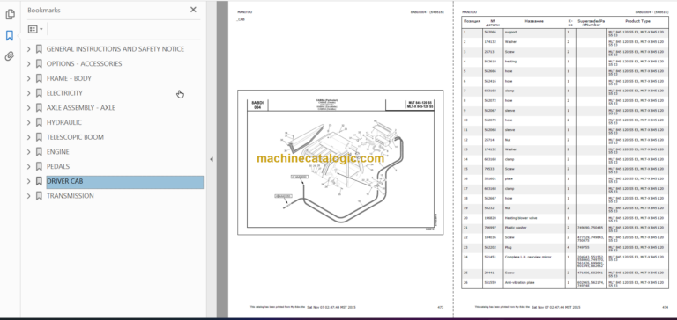Select GENERAL INSTRUCTIONS AND SAFETY NOTICE bookmark
Viewport: 677px width, 320px height.
pos(115,49)
